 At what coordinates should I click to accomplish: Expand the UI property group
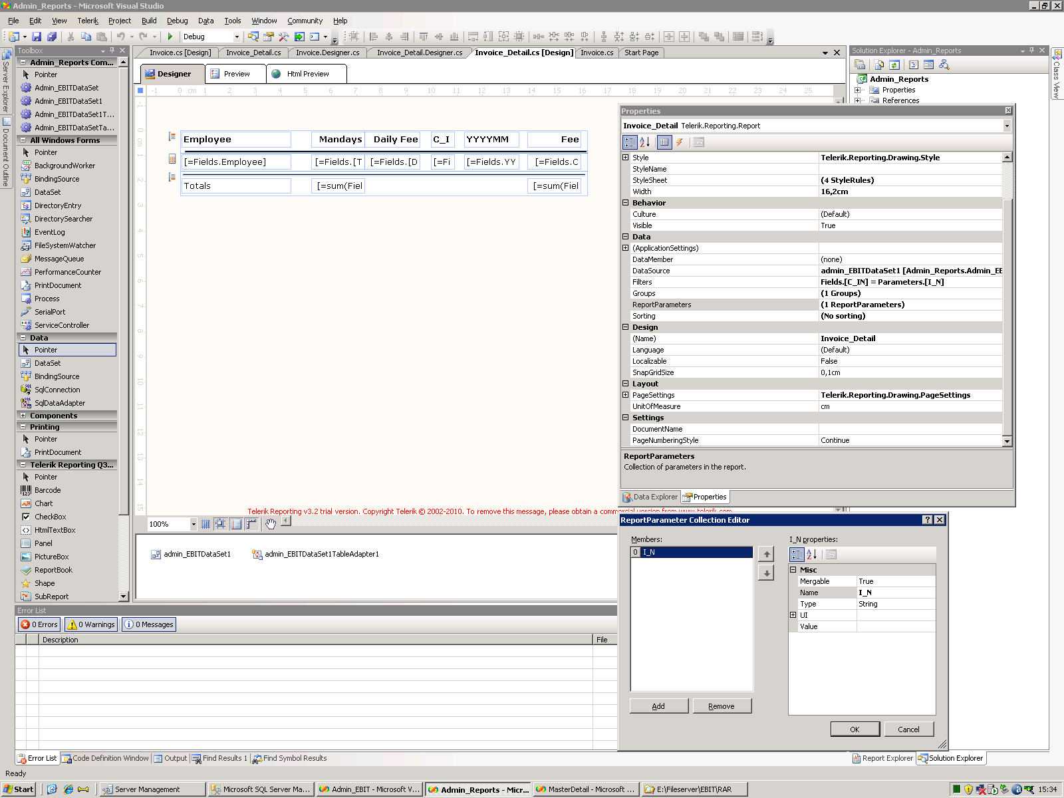[793, 615]
